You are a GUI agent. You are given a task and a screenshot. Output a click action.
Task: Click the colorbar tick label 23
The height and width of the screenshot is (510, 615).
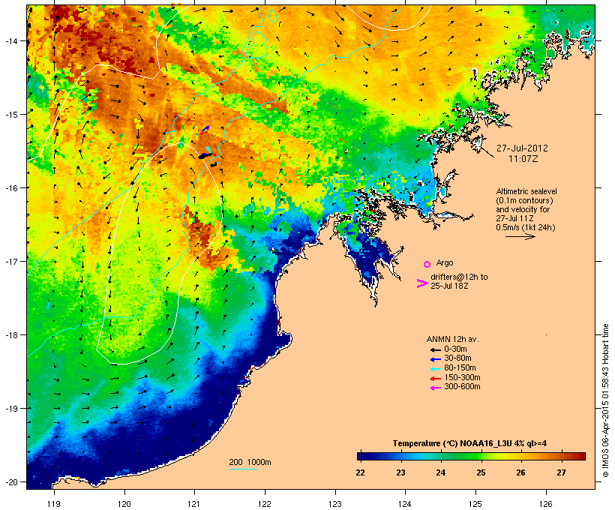tap(400, 472)
